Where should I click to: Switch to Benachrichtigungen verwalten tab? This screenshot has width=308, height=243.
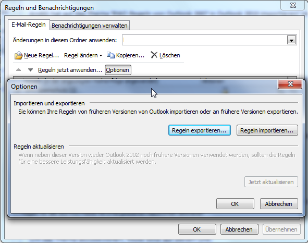click(90, 26)
